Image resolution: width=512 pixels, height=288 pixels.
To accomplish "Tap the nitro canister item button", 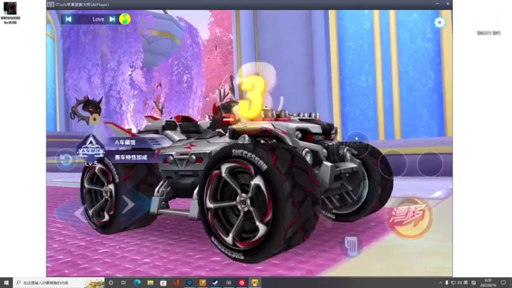I will pyautogui.click(x=351, y=246).
